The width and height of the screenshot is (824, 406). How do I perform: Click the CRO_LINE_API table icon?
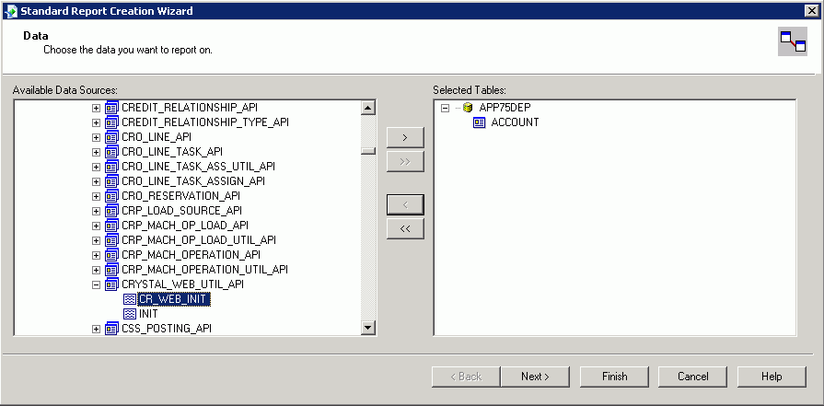coord(111,137)
